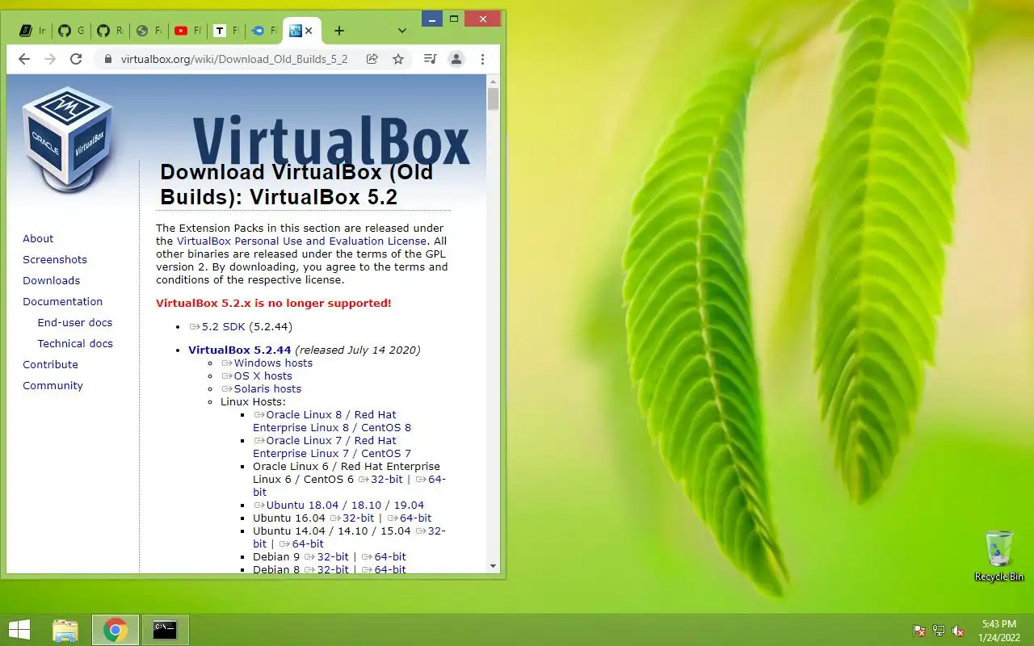Download Ubuntu 14.04 64-bit build
The height and width of the screenshot is (646, 1034).
[x=301, y=544]
